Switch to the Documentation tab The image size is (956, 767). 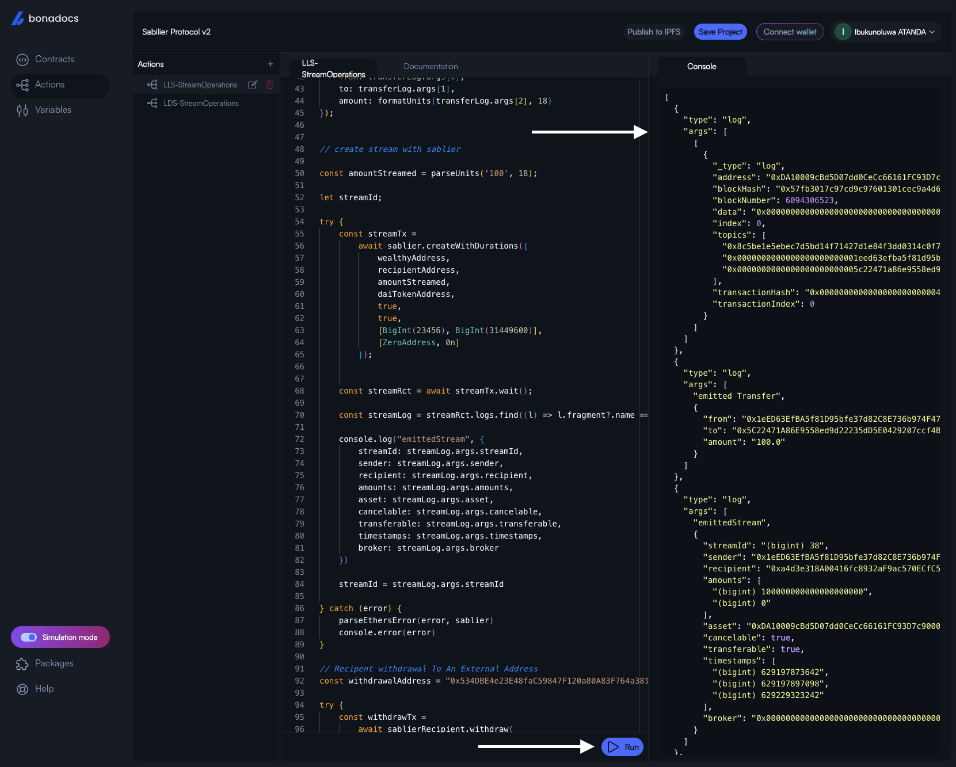(431, 66)
